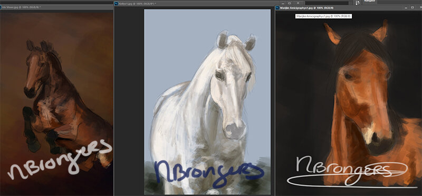Image resolution: width=422 pixels, height=196 pixels.
Task: Click the Marijke Amicigraphyv1.jpg tooltip label
Action: (323, 16)
